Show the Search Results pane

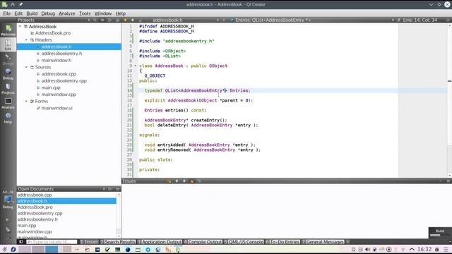118,242
